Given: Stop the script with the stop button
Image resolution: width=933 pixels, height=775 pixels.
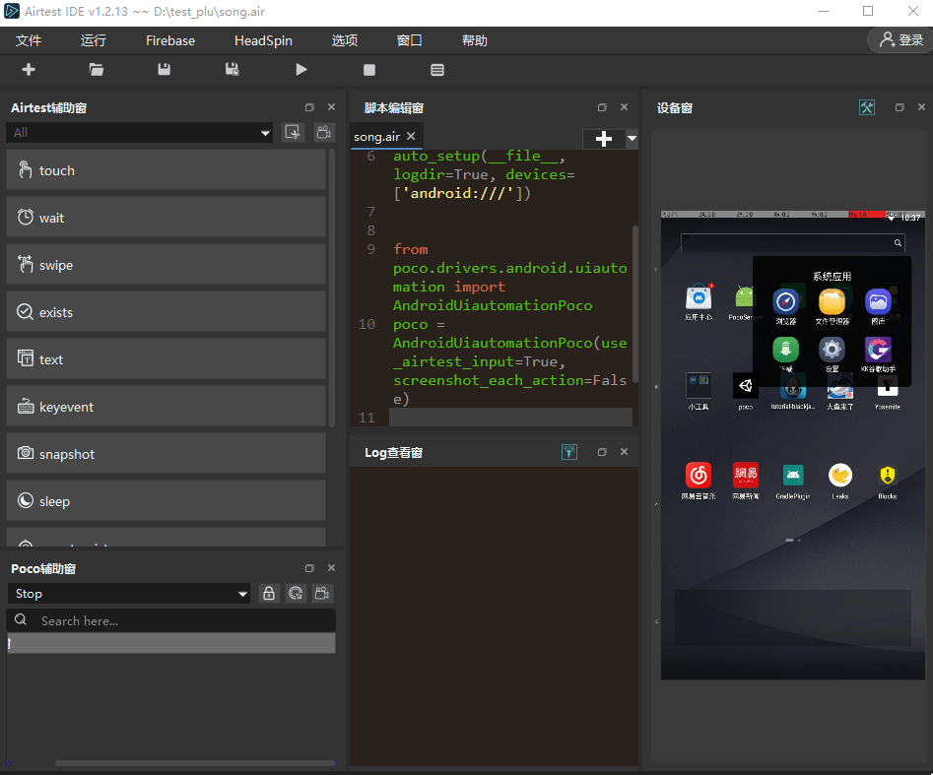Looking at the screenshot, I should pyautogui.click(x=369, y=70).
